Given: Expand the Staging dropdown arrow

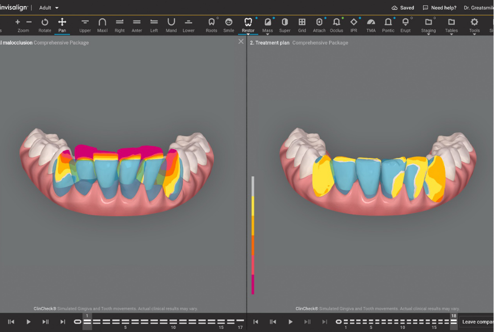Looking at the screenshot, I should click(428, 34).
